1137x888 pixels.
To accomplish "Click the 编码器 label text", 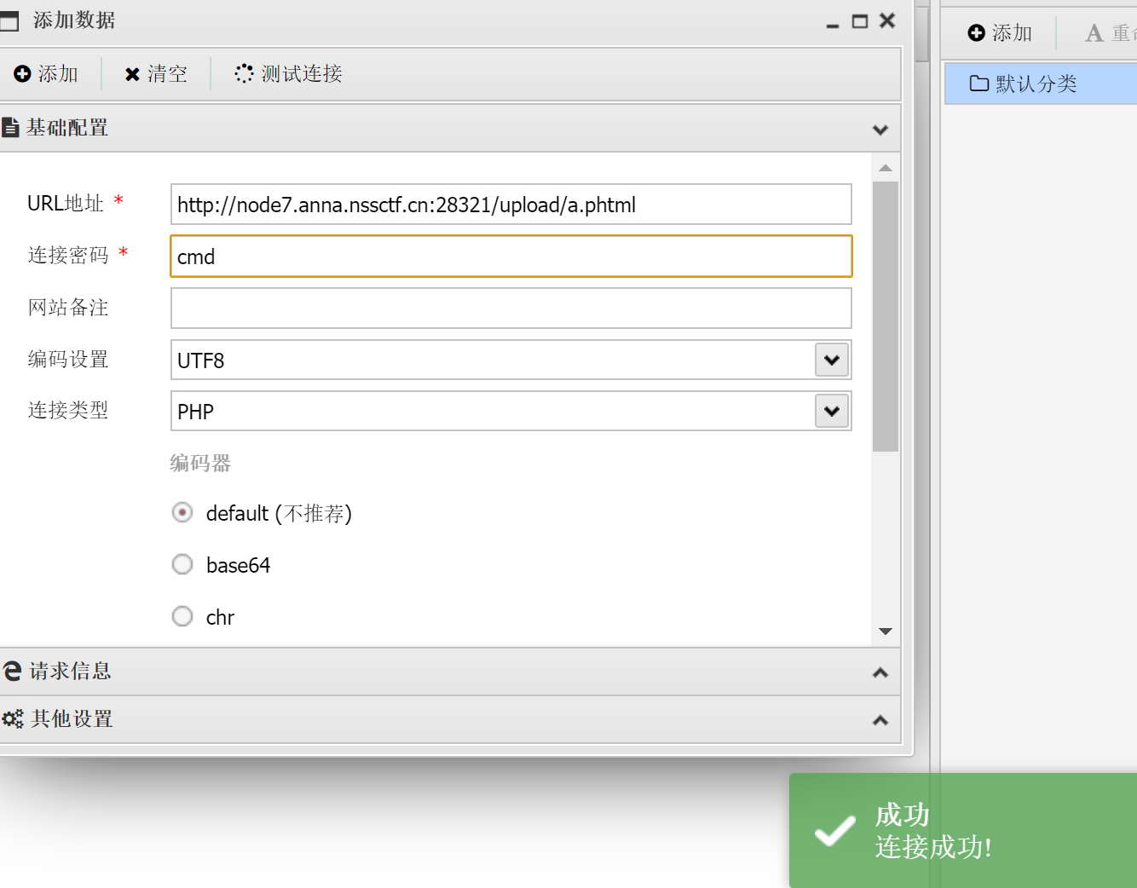I will tap(200, 464).
